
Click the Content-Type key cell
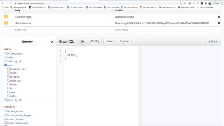23,17
